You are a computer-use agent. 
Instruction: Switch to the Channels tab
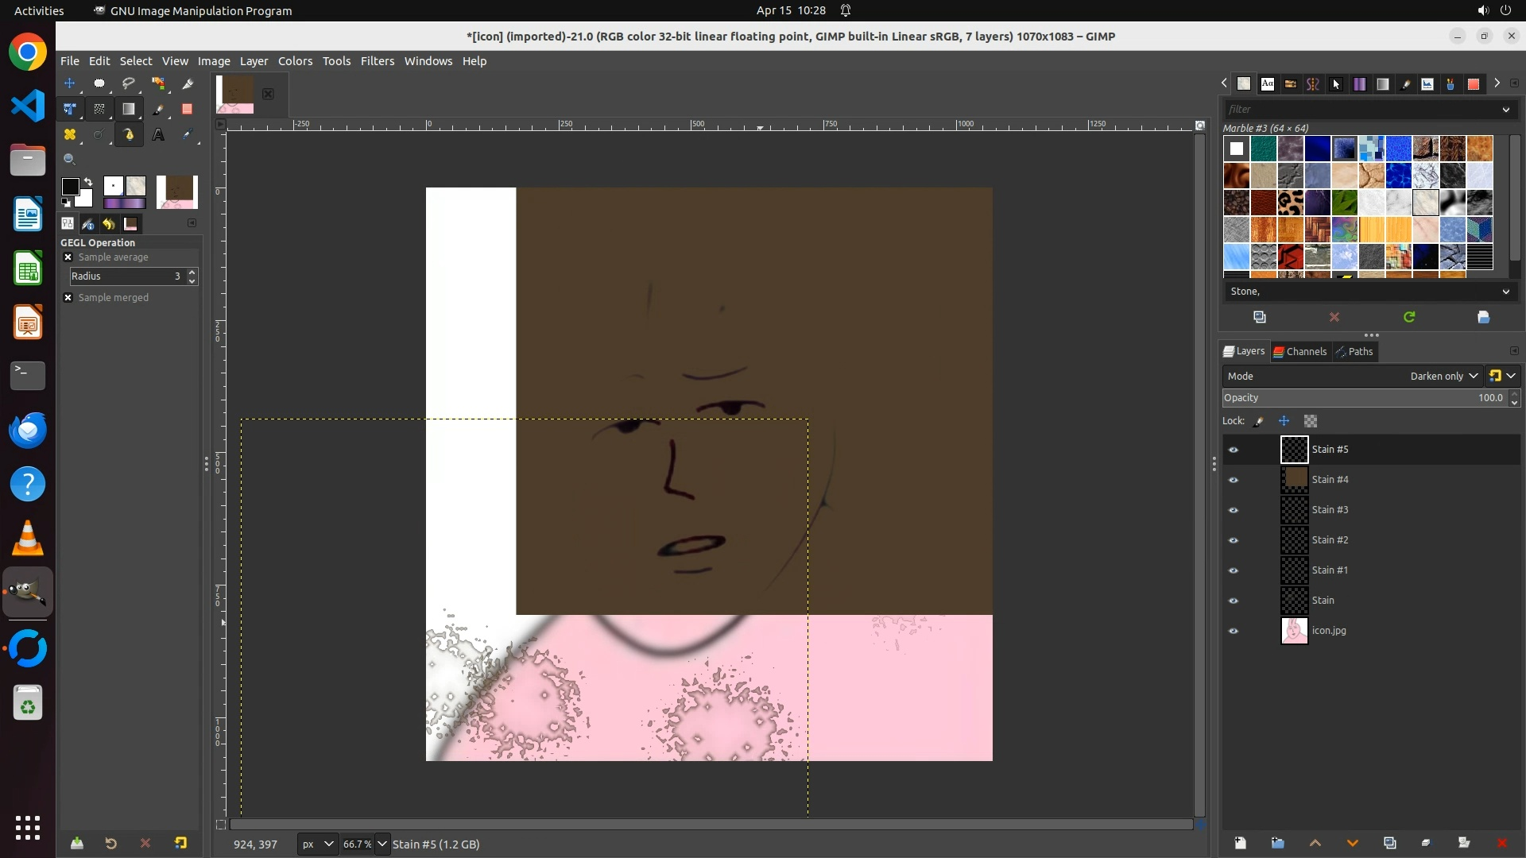click(x=1299, y=351)
